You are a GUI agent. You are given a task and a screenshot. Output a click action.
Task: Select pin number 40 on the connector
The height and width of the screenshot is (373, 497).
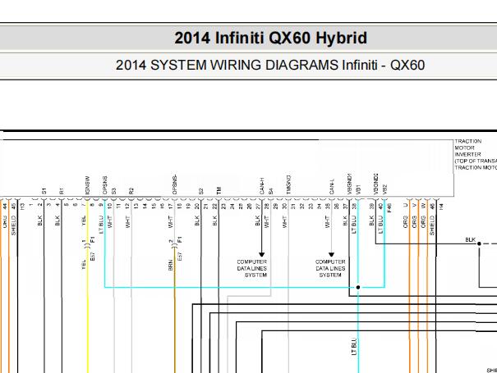[380, 207]
